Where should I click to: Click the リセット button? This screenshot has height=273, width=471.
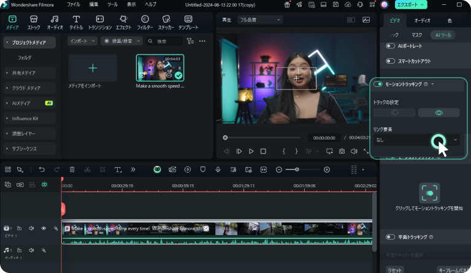click(x=394, y=270)
